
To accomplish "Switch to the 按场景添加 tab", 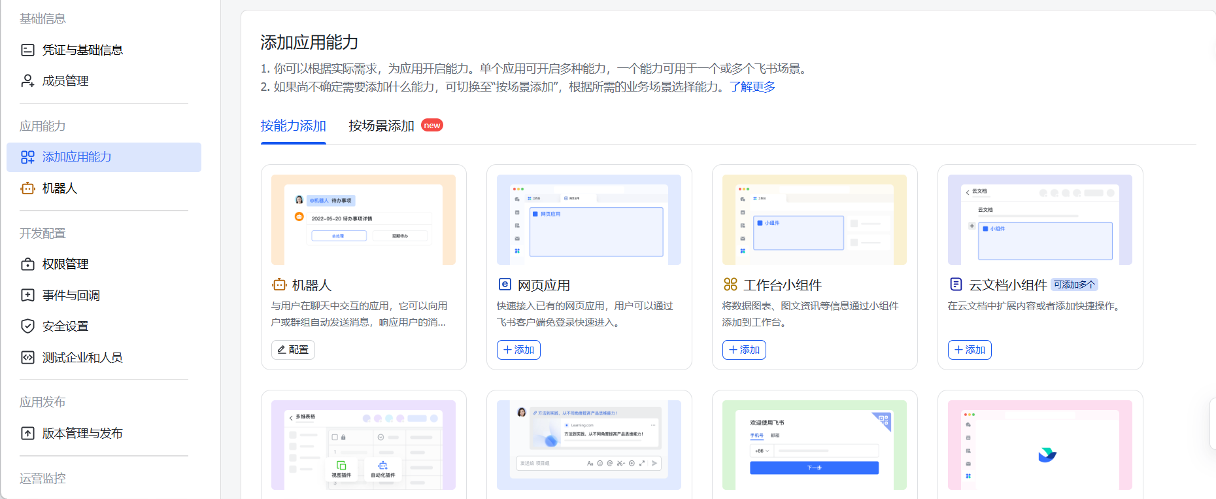I will pyautogui.click(x=381, y=126).
